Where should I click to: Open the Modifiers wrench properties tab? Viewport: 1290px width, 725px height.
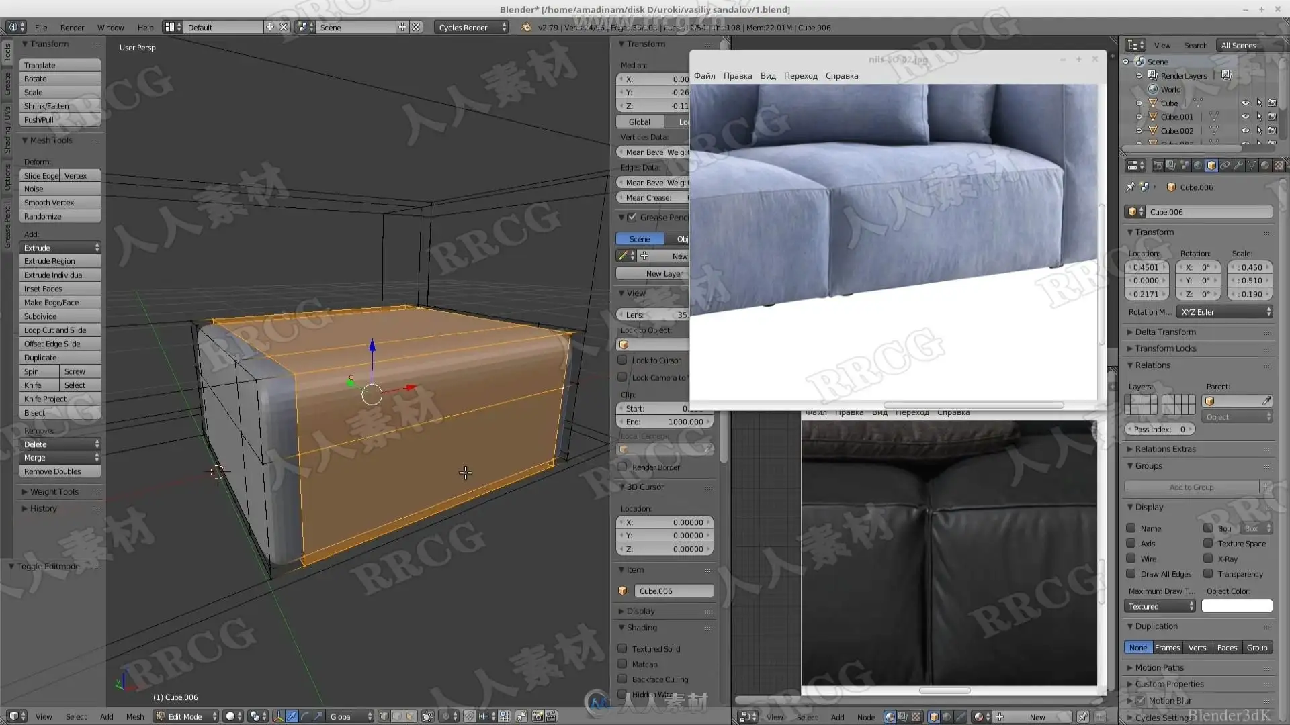coord(1238,165)
